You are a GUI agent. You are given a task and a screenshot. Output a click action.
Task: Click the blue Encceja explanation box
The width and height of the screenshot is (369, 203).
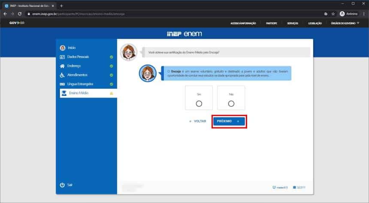[226, 73]
